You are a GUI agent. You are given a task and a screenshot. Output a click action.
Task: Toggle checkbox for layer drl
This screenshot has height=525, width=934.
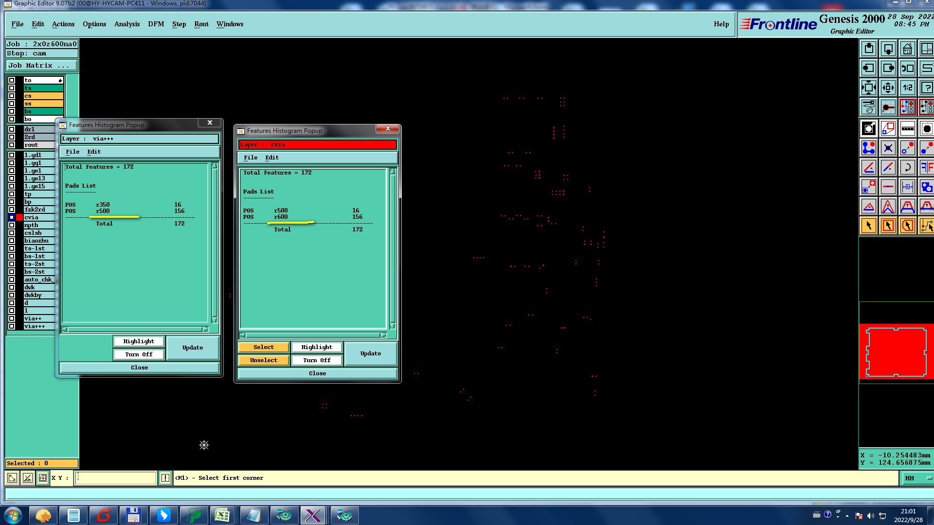click(12, 129)
